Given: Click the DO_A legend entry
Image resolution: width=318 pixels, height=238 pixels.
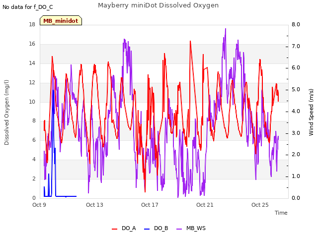Looking at the screenshot, I should [x=124, y=228].
